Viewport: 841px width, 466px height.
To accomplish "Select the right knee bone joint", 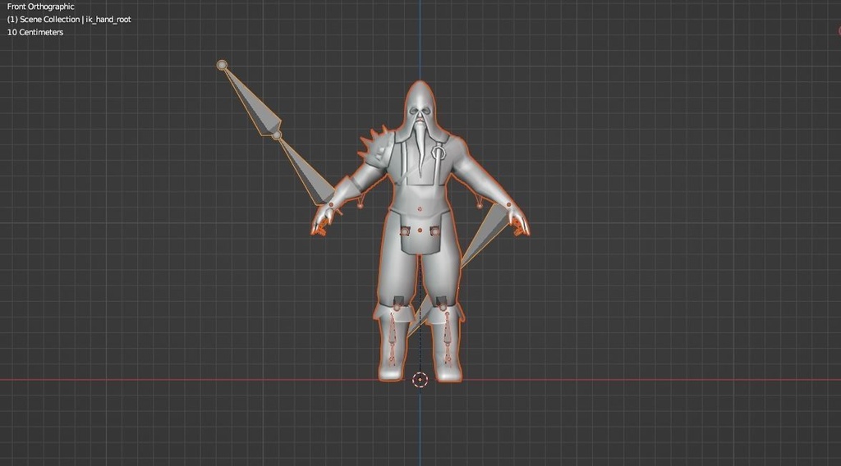I will 443,308.
